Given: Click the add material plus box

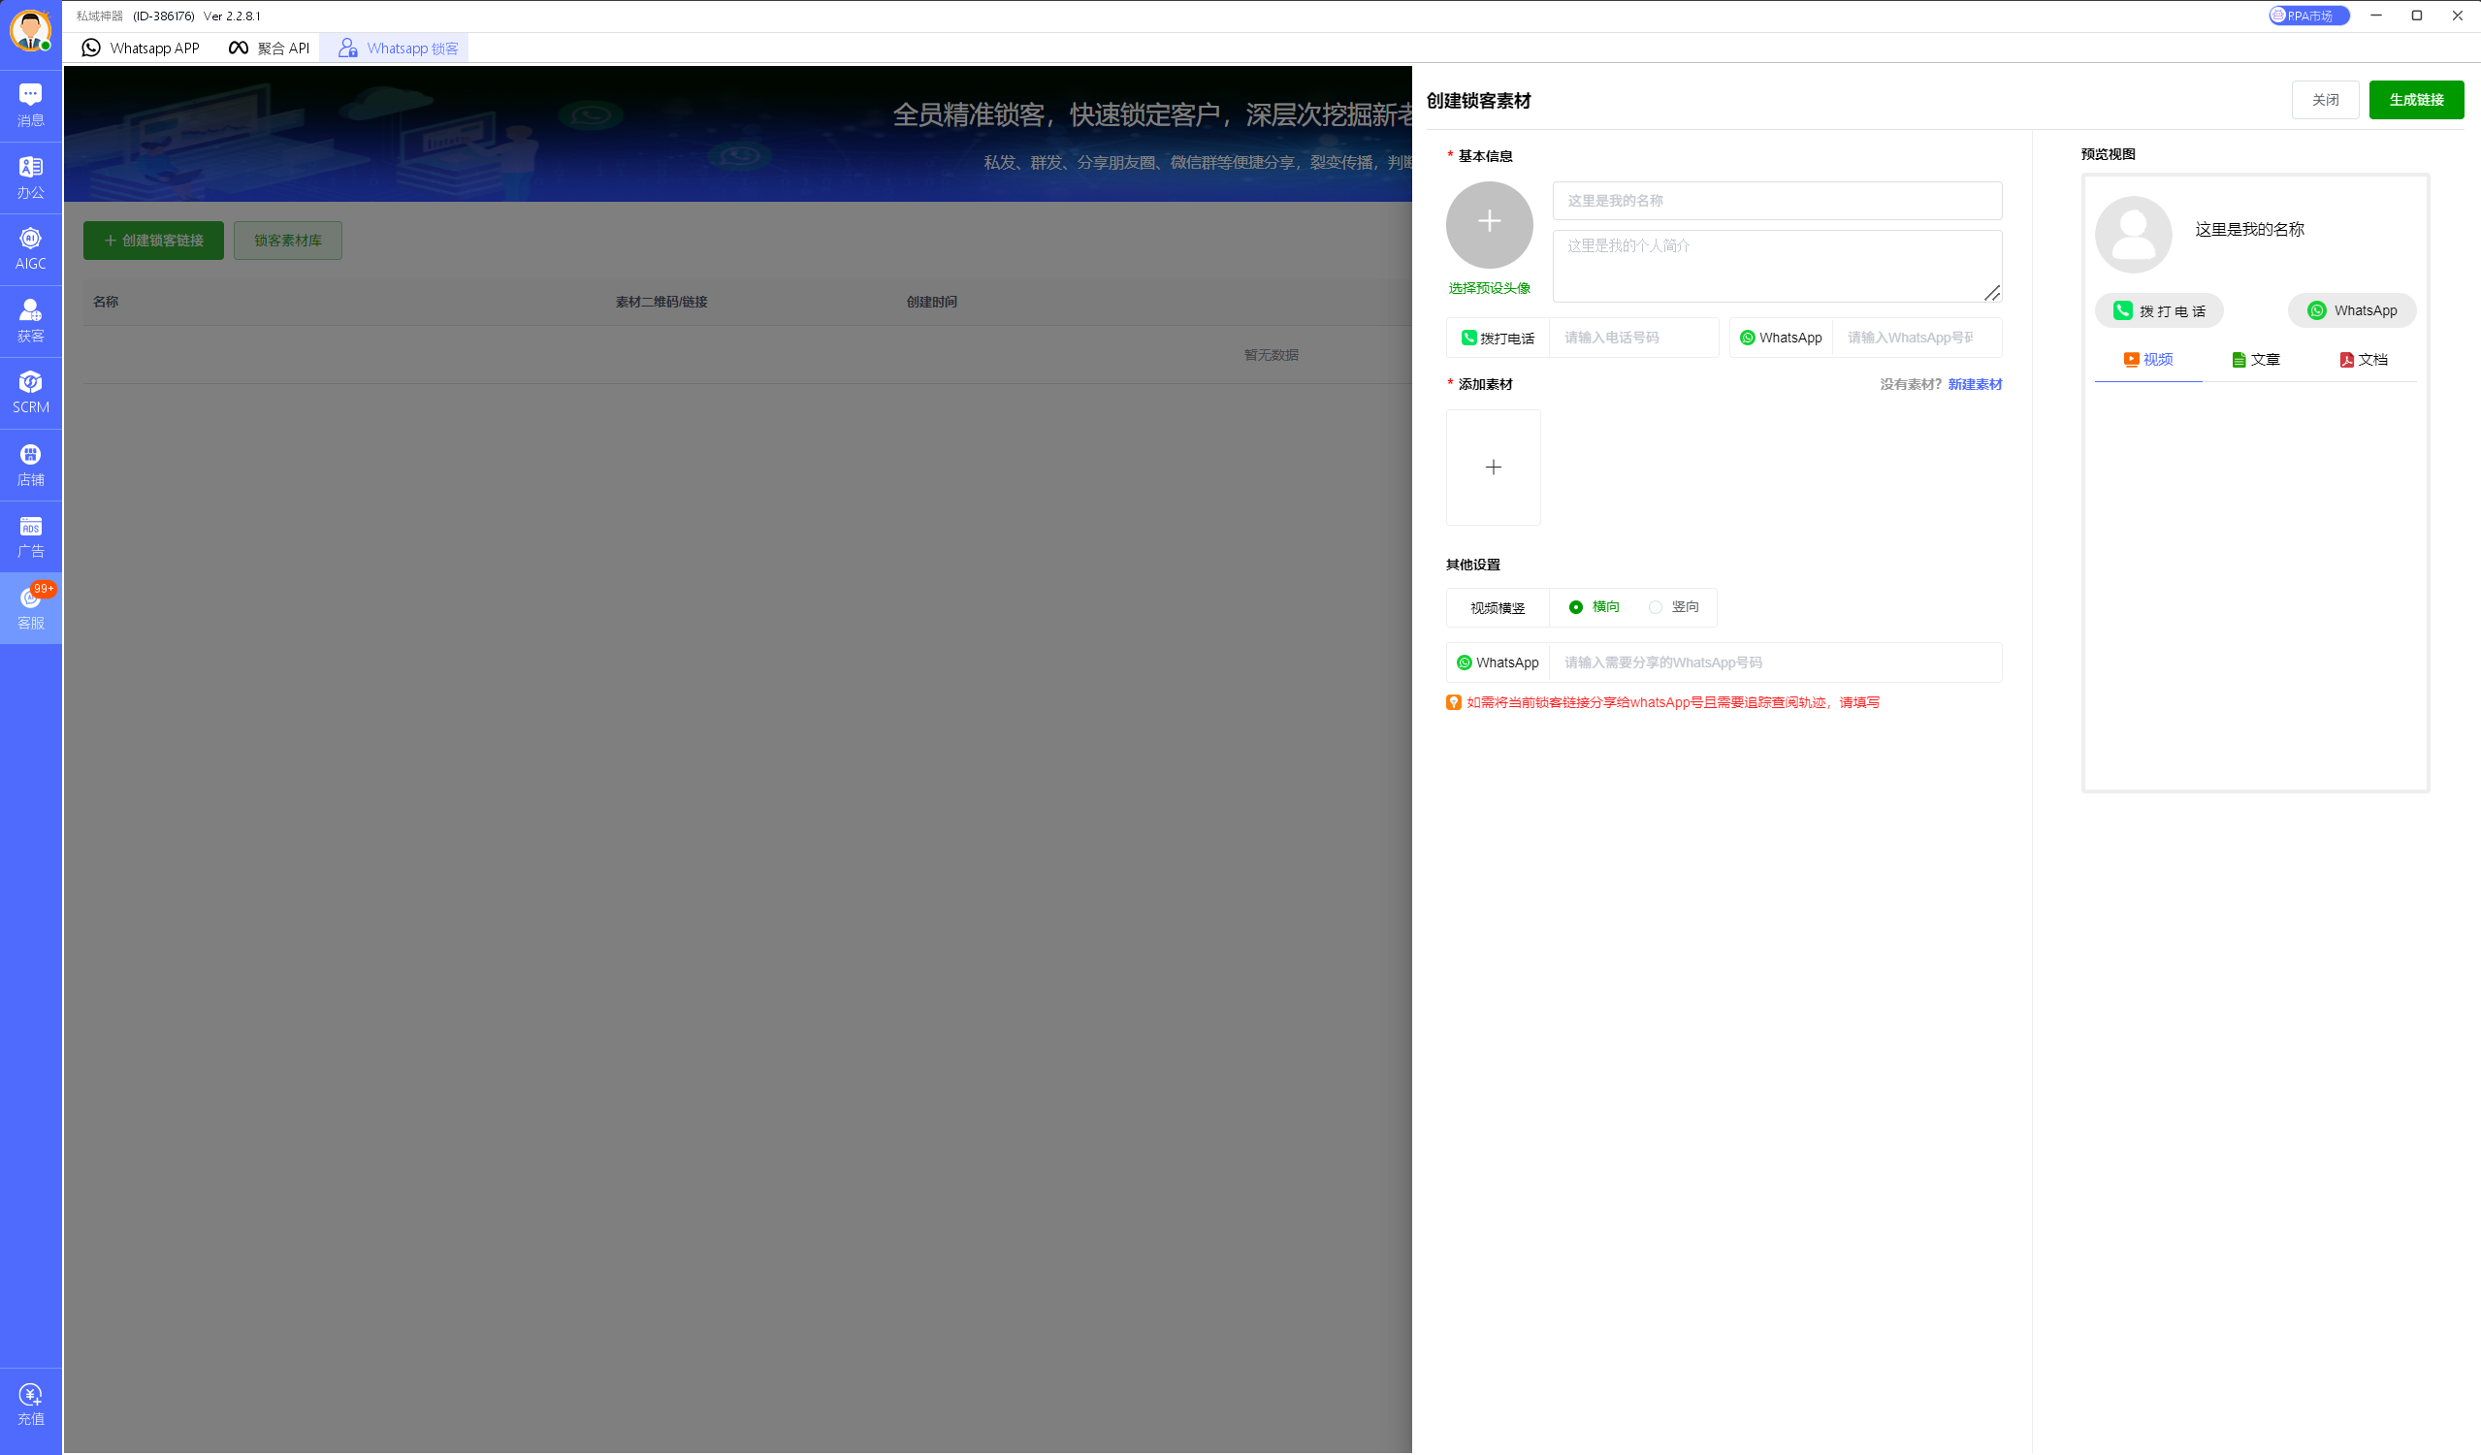Looking at the screenshot, I should [1493, 468].
